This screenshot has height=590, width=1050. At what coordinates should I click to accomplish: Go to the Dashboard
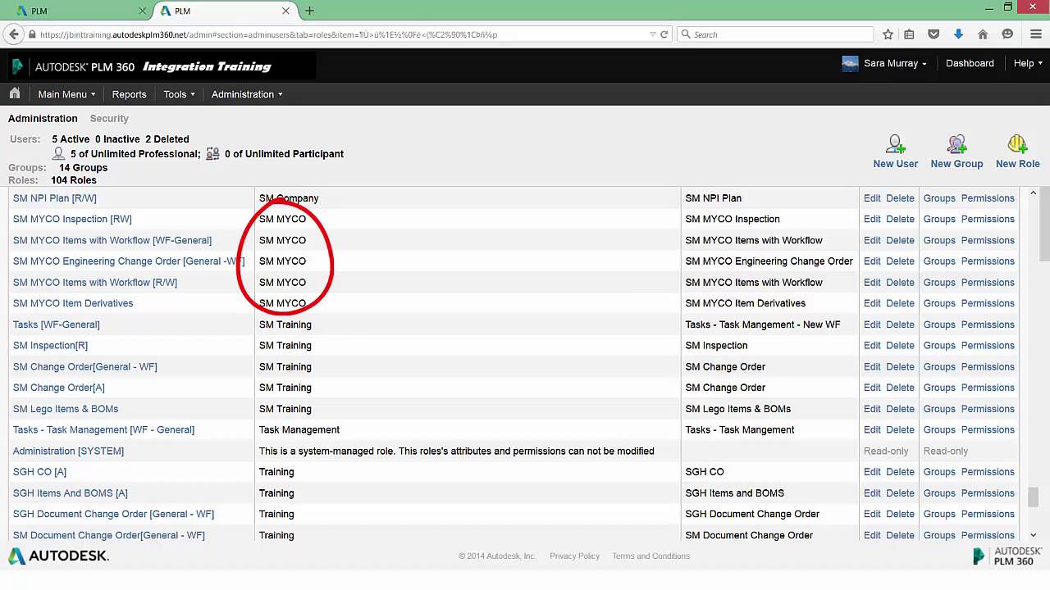click(970, 63)
